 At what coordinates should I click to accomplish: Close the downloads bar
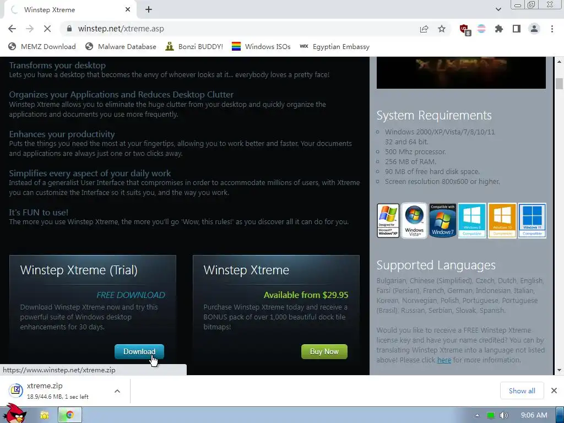pos(554,391)
